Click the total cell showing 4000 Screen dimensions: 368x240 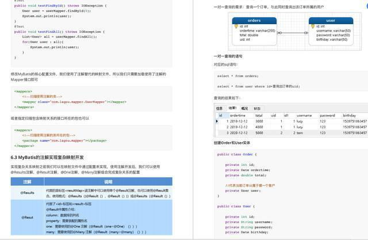[x=259, y=127]
